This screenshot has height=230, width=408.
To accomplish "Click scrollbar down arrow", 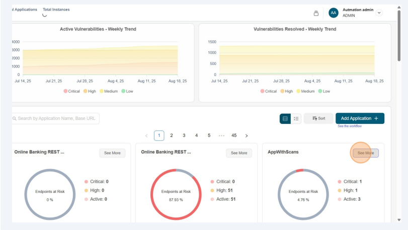I will click(399, 220).
